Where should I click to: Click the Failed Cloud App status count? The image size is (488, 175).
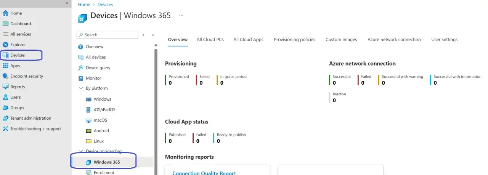point(197,141)
